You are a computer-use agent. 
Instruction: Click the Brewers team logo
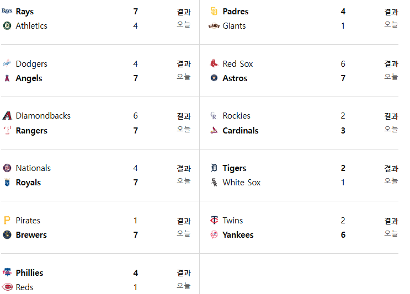click(x=7, y=234)
